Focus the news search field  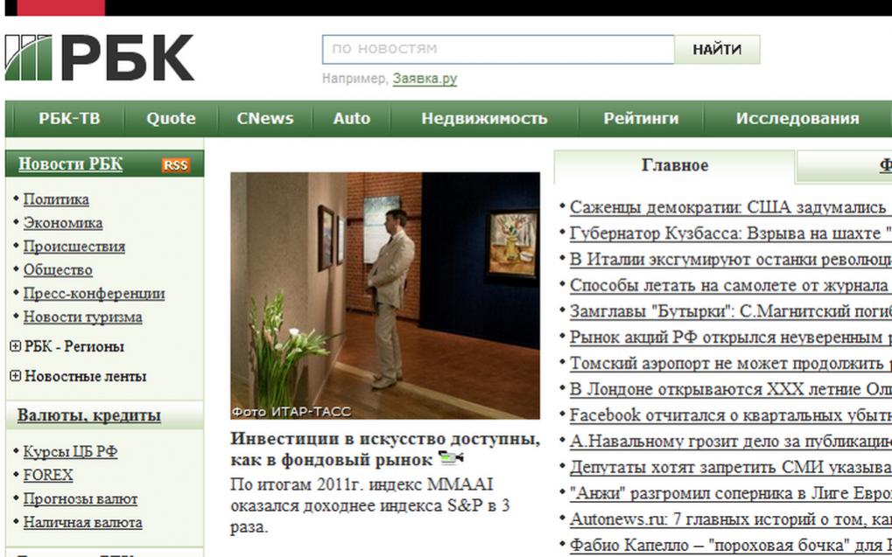coord(498,50)
